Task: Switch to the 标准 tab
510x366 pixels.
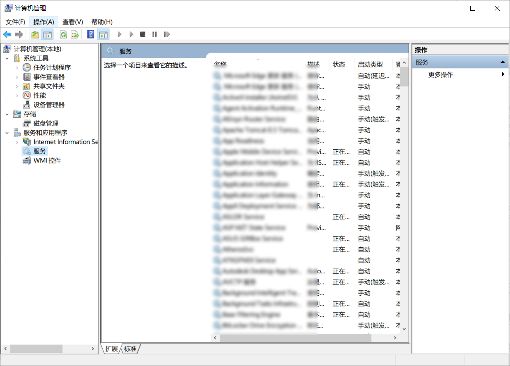Action: tap(130, 349)
